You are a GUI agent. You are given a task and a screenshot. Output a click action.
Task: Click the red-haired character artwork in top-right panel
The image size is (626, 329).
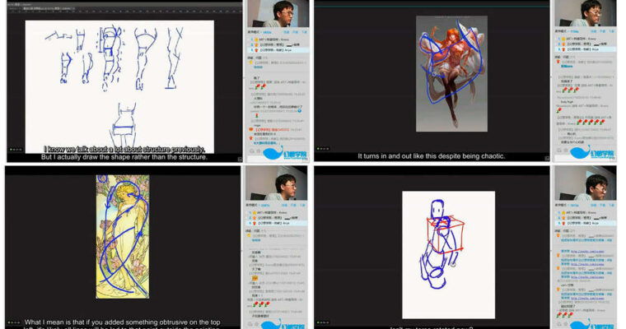451,74
